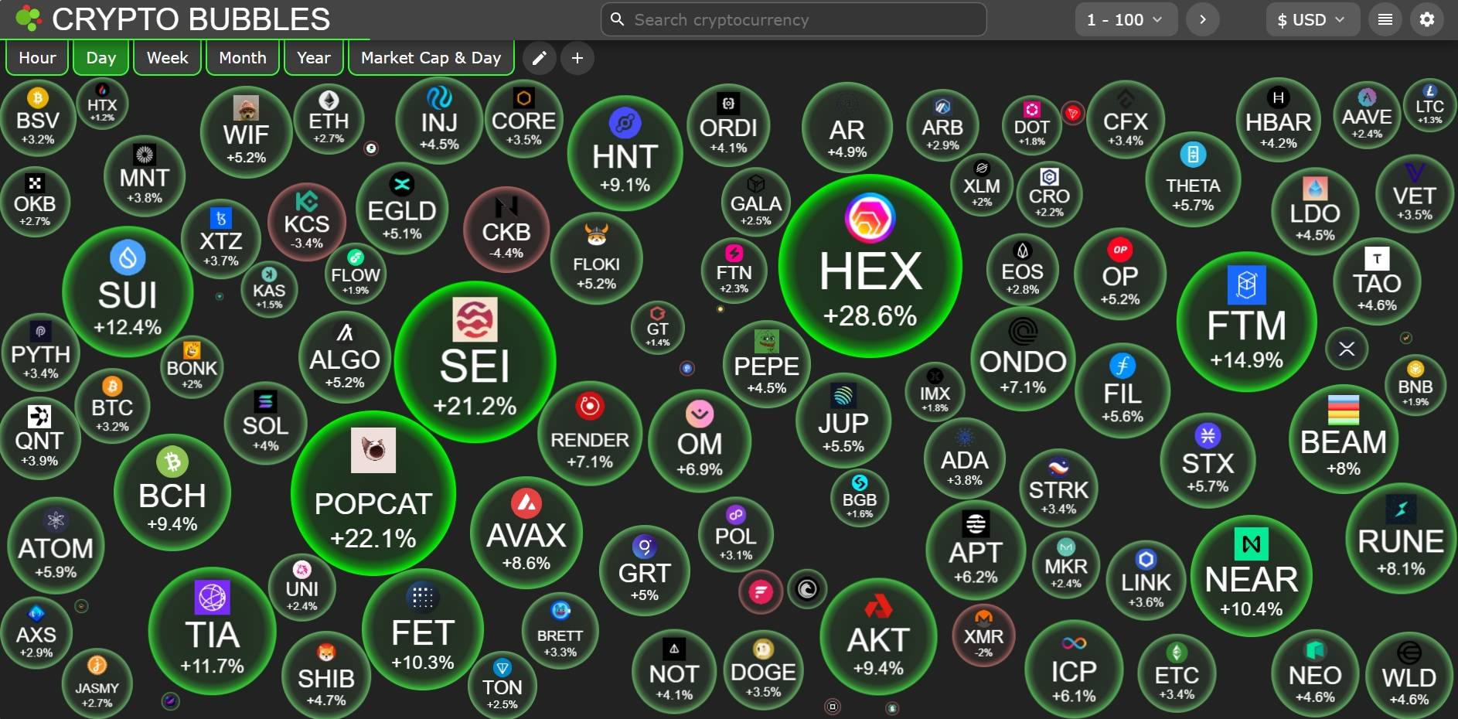1458x719 pixels.
Task: Open the AVAX bubble
Action: pyautogui.click(x=526, y=533)
